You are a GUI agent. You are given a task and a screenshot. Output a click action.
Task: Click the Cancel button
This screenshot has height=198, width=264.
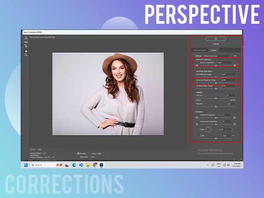tap(216, 44)
